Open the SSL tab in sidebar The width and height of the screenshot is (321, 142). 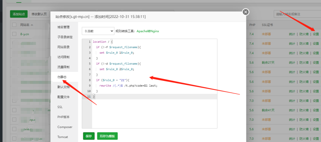60,107
